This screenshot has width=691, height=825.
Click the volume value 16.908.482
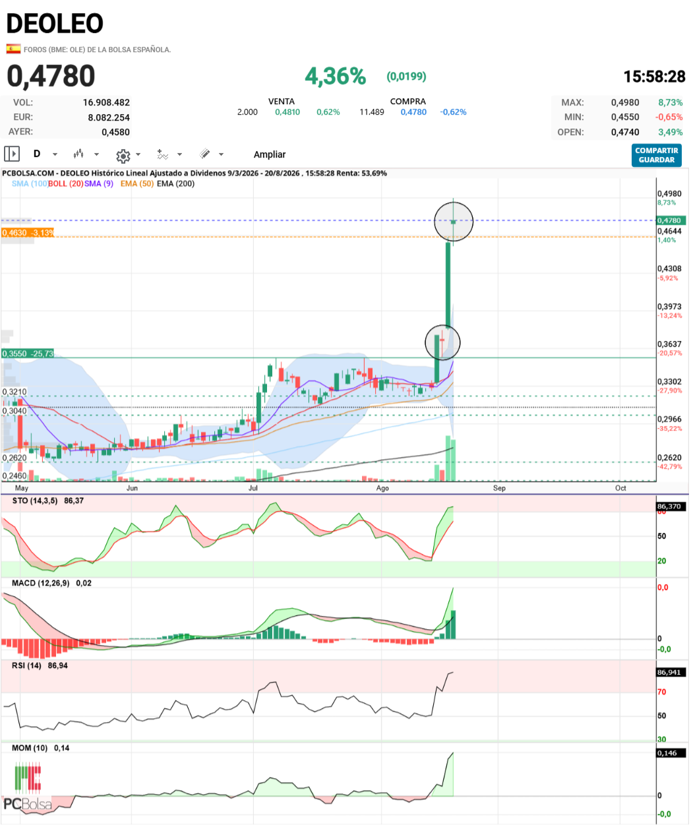point(106,103)
